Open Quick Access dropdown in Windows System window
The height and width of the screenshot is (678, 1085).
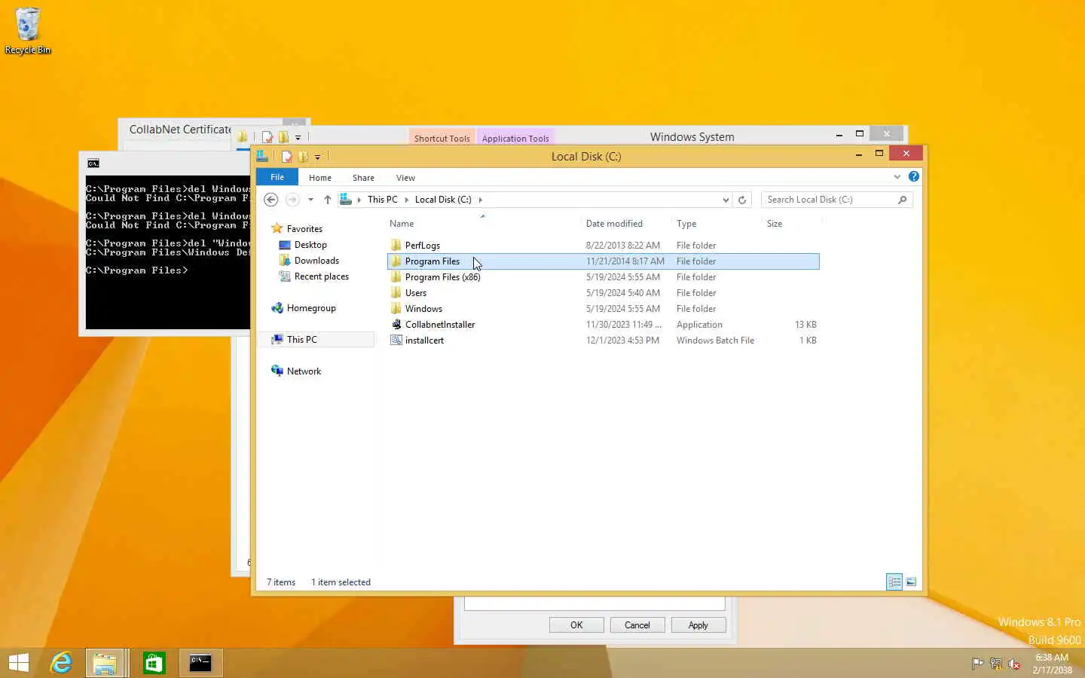(298, 138)
